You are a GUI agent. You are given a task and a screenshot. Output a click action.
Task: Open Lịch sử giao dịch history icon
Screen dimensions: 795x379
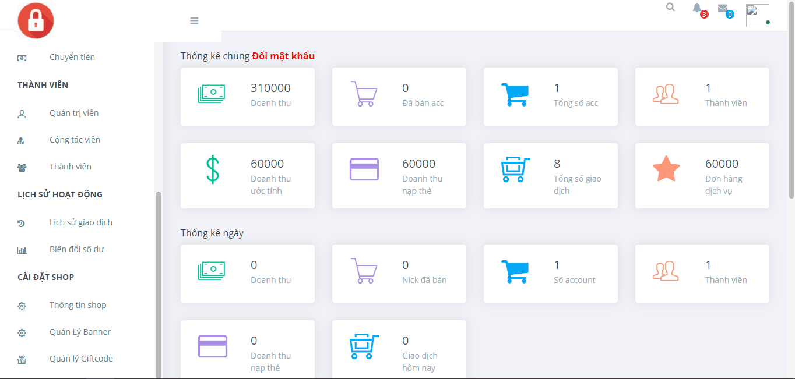coord(22,223)
